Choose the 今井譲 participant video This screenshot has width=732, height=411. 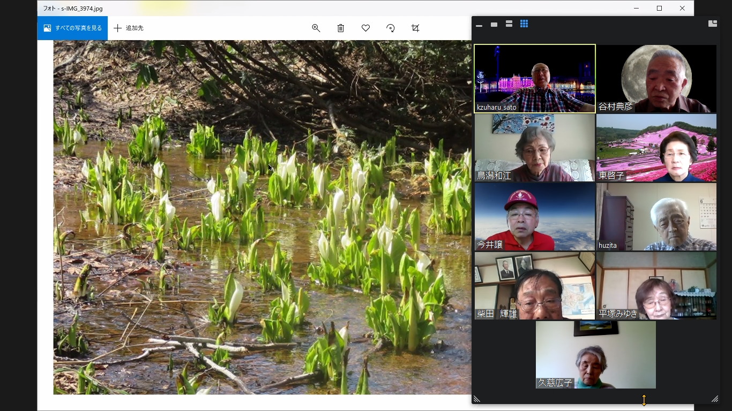535,217
